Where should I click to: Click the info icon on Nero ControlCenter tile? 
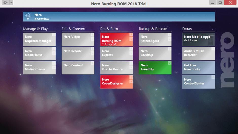tap(213, 77)
